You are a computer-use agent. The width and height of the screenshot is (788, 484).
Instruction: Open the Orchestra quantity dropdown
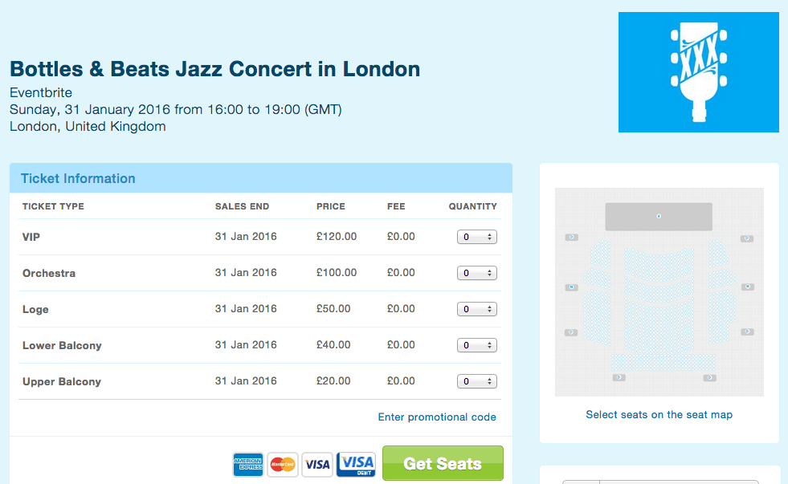[x=477, y=273]
